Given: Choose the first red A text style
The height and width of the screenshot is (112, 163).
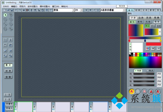Looking at the screenshot, I should pyautogui.click(x=131, y=91).
